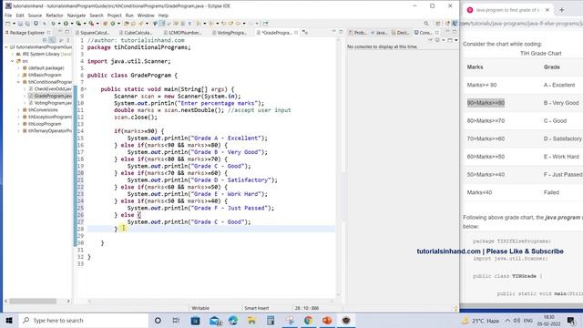The width and height of the screenshot is (583, 328).
Task: Collapse the src folder node
Action: (12, 61)
